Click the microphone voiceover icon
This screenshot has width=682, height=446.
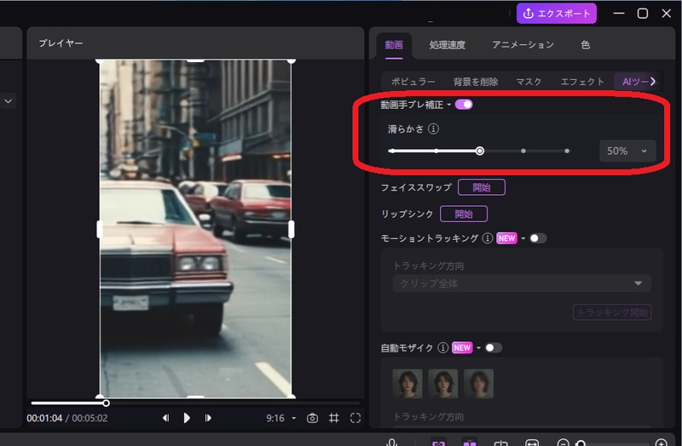click(x=391, y=443)
